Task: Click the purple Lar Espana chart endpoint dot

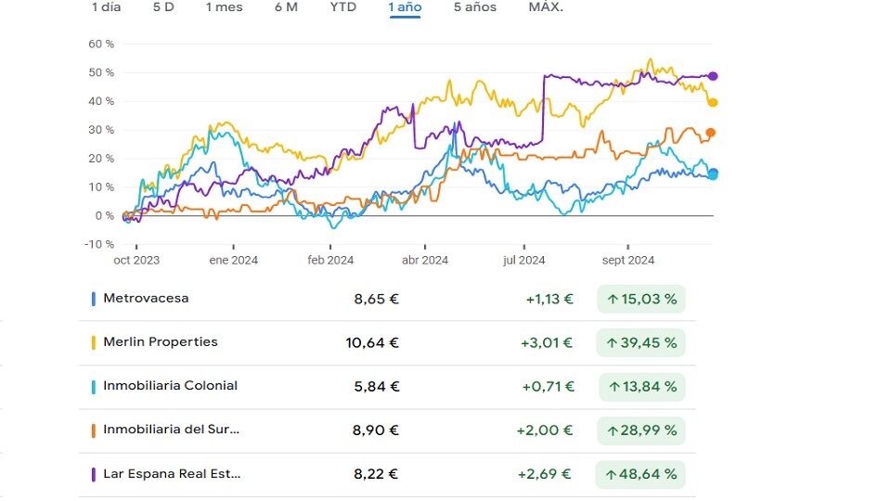Action: 713,76
